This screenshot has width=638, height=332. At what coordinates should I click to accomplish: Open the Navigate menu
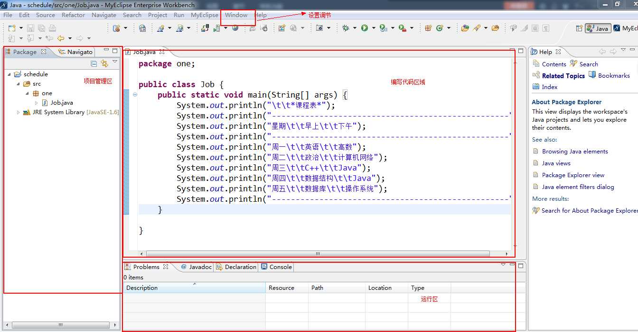104,15
